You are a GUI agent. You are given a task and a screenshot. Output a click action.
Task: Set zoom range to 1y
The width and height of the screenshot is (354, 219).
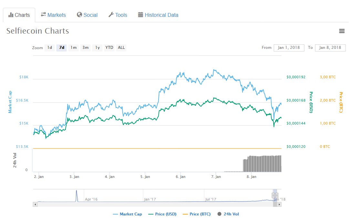pos(97,48)
